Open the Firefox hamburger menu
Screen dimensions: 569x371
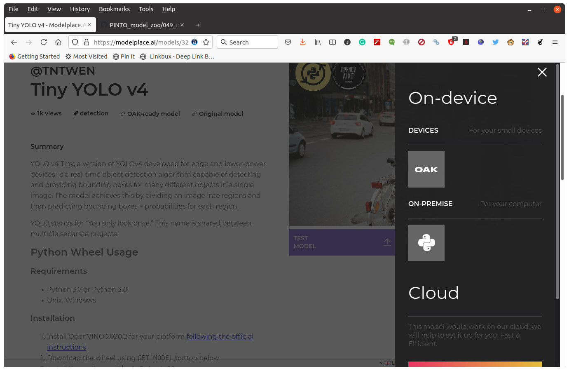(555, 42)
